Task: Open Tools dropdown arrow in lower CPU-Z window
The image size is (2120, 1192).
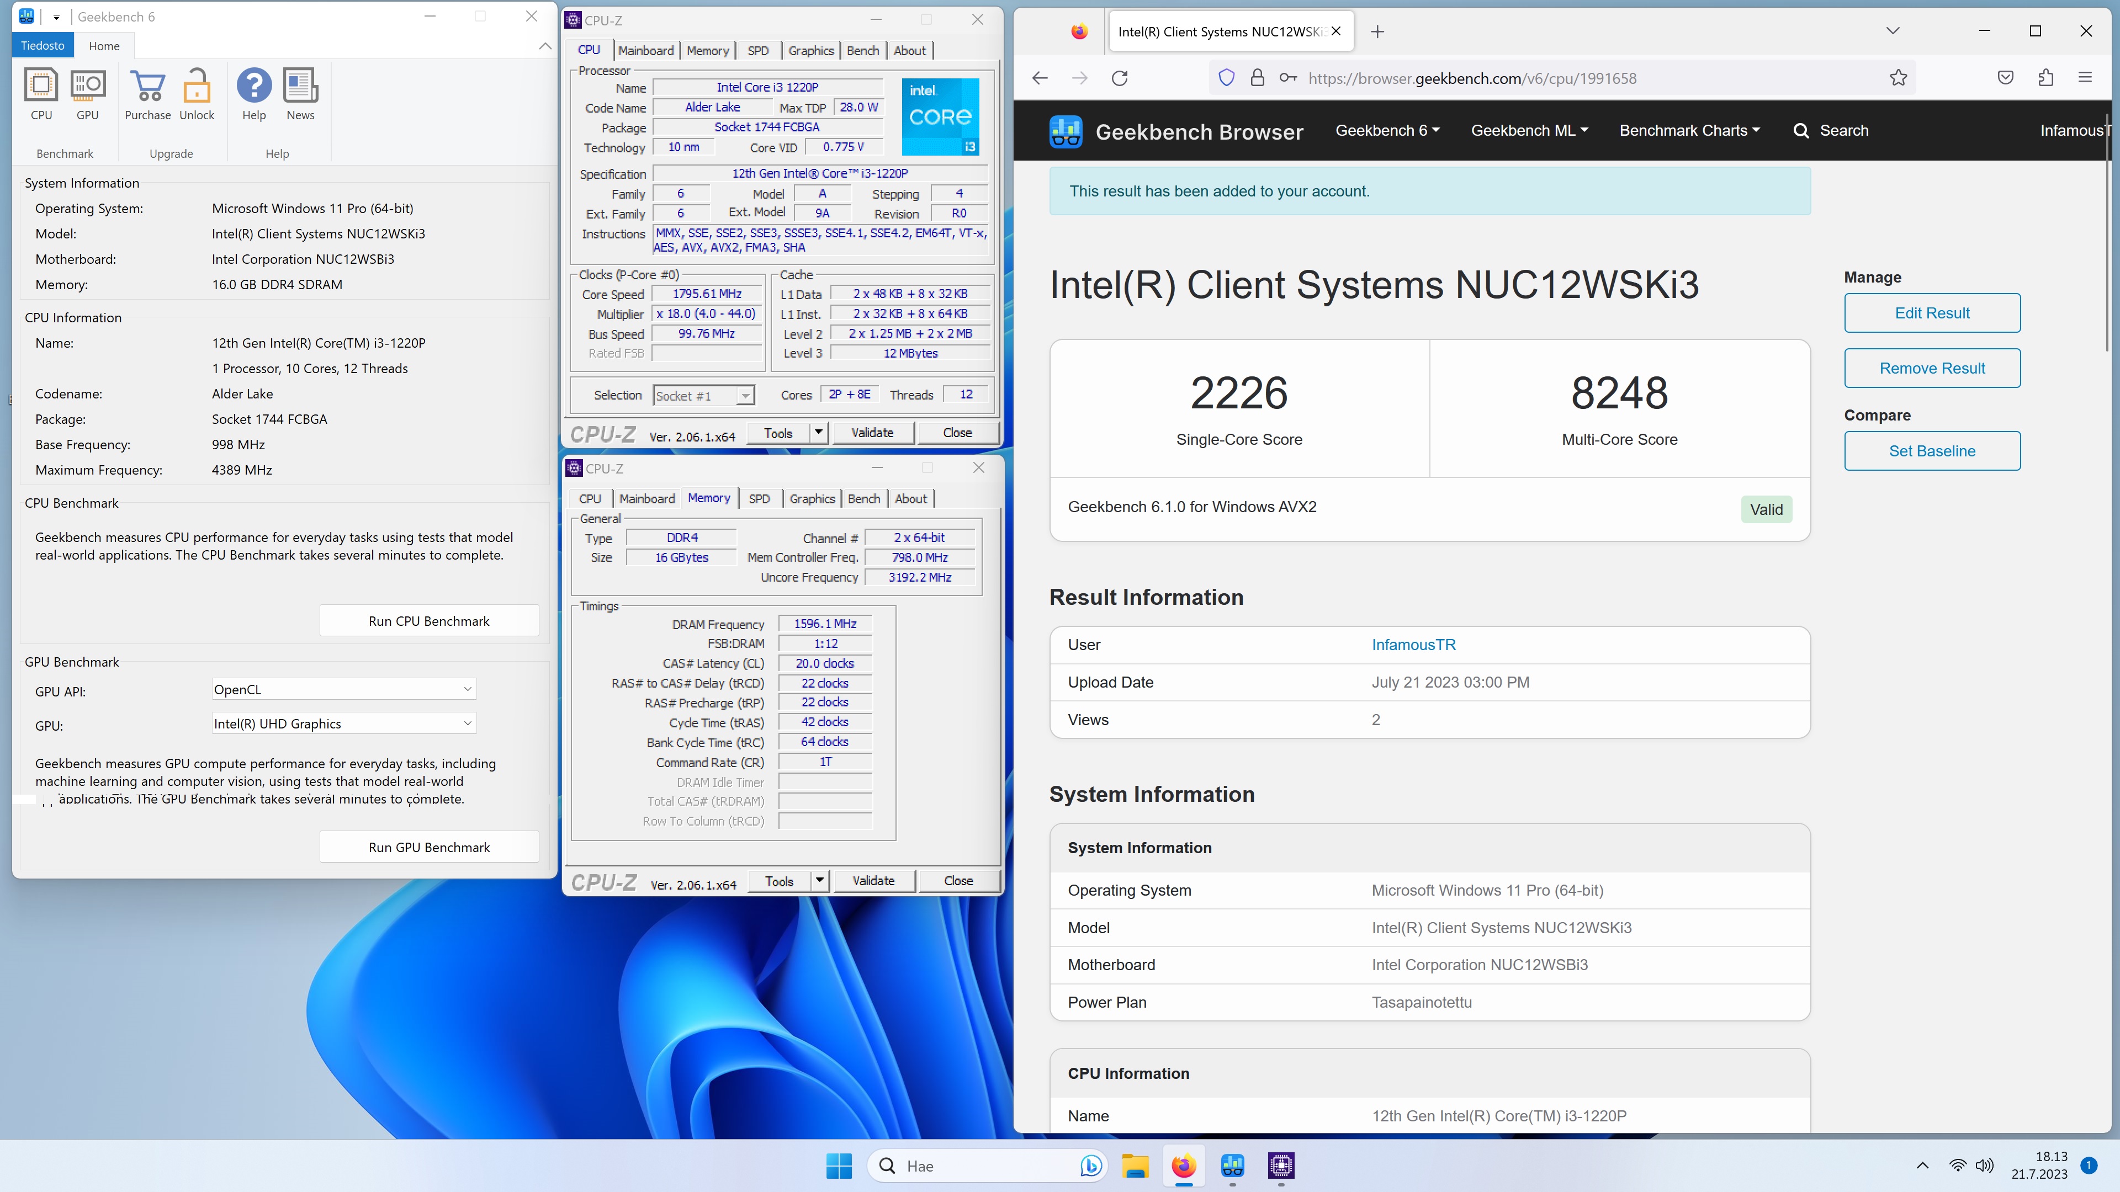Action: pos(820,881)
